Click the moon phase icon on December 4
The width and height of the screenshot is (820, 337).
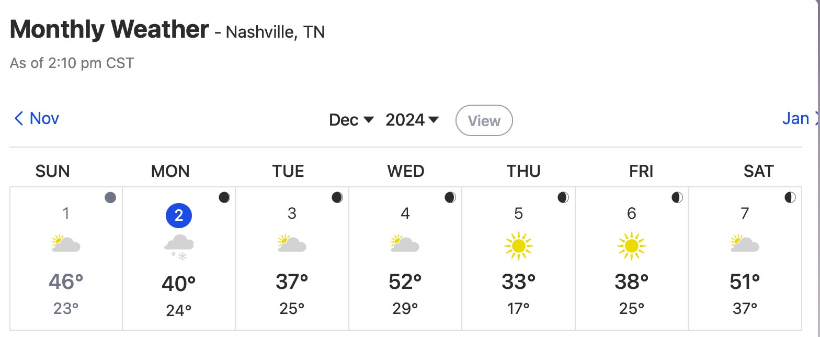(x=450, y=197)
